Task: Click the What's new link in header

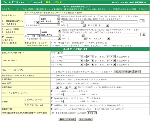Action: coord(118,3)
